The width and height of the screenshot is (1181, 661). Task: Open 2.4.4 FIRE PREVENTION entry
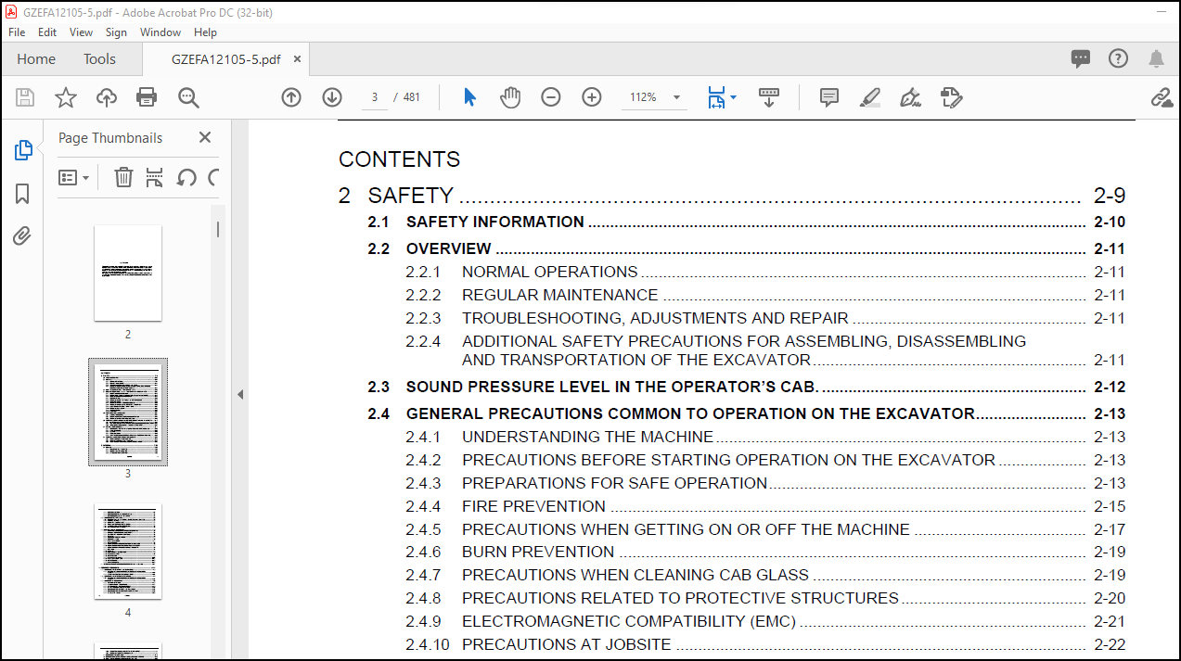[x=765, y=506]
